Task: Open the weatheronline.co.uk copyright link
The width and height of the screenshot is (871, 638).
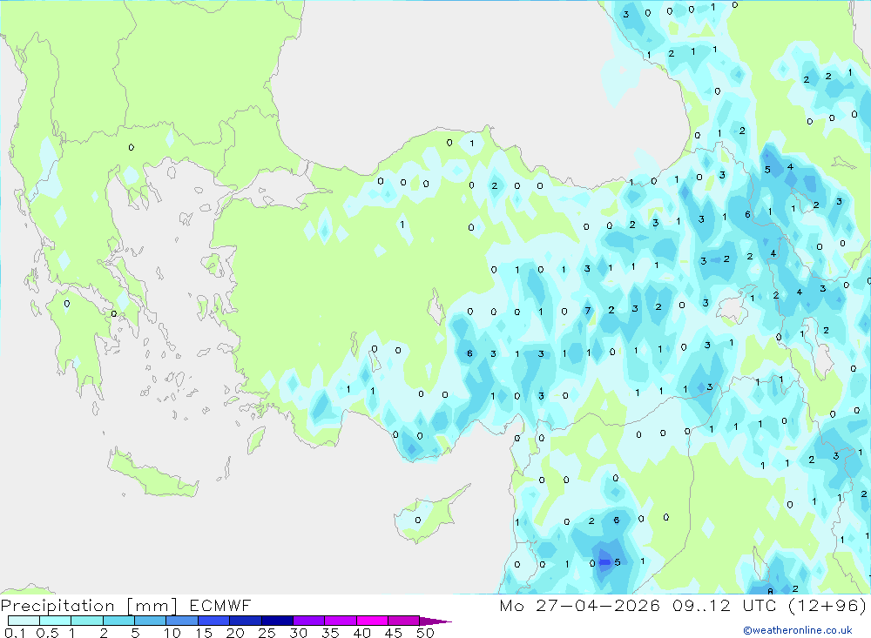Action: click(x=798, y=630)
